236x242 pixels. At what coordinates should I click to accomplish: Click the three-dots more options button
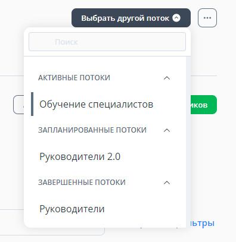(x=207, y=18)
